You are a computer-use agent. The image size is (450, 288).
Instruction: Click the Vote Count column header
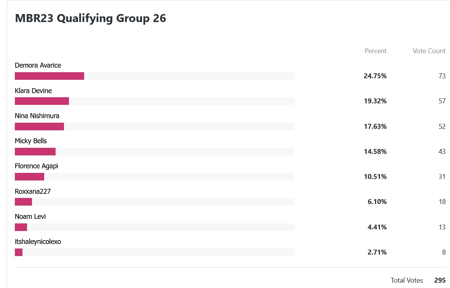(x=429, y=51)
